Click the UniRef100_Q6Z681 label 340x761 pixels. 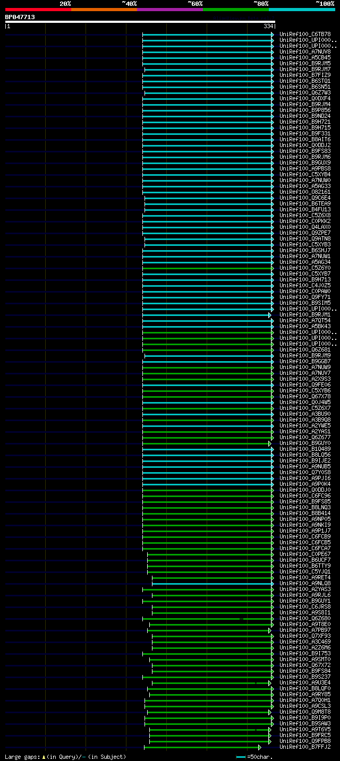point(305,350)
